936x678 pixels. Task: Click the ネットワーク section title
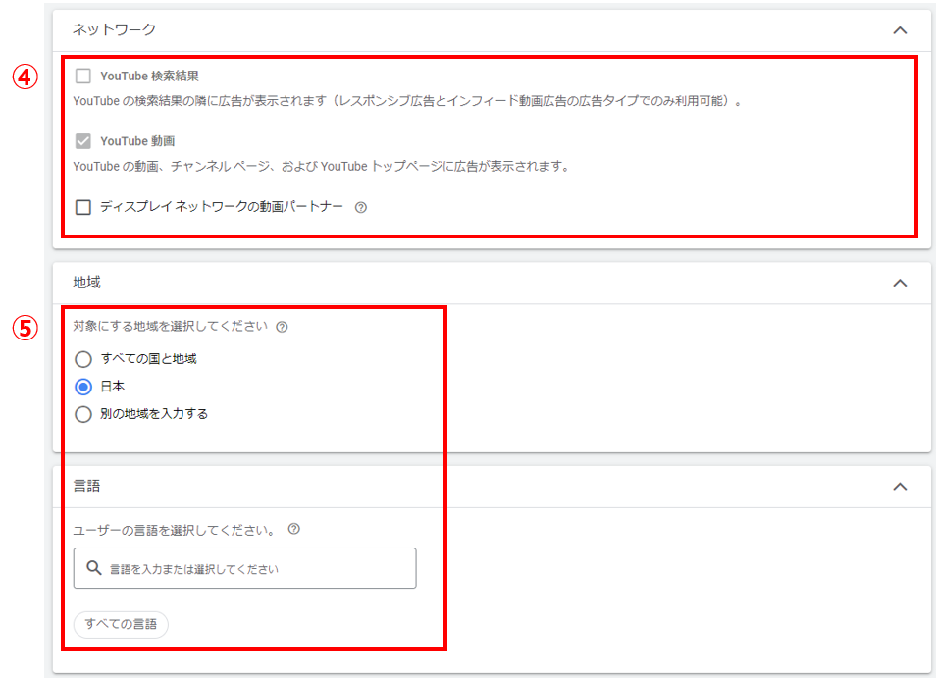(x=115, y=30)
